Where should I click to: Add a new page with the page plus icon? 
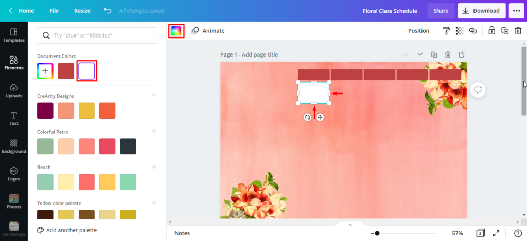pos(462,54)
